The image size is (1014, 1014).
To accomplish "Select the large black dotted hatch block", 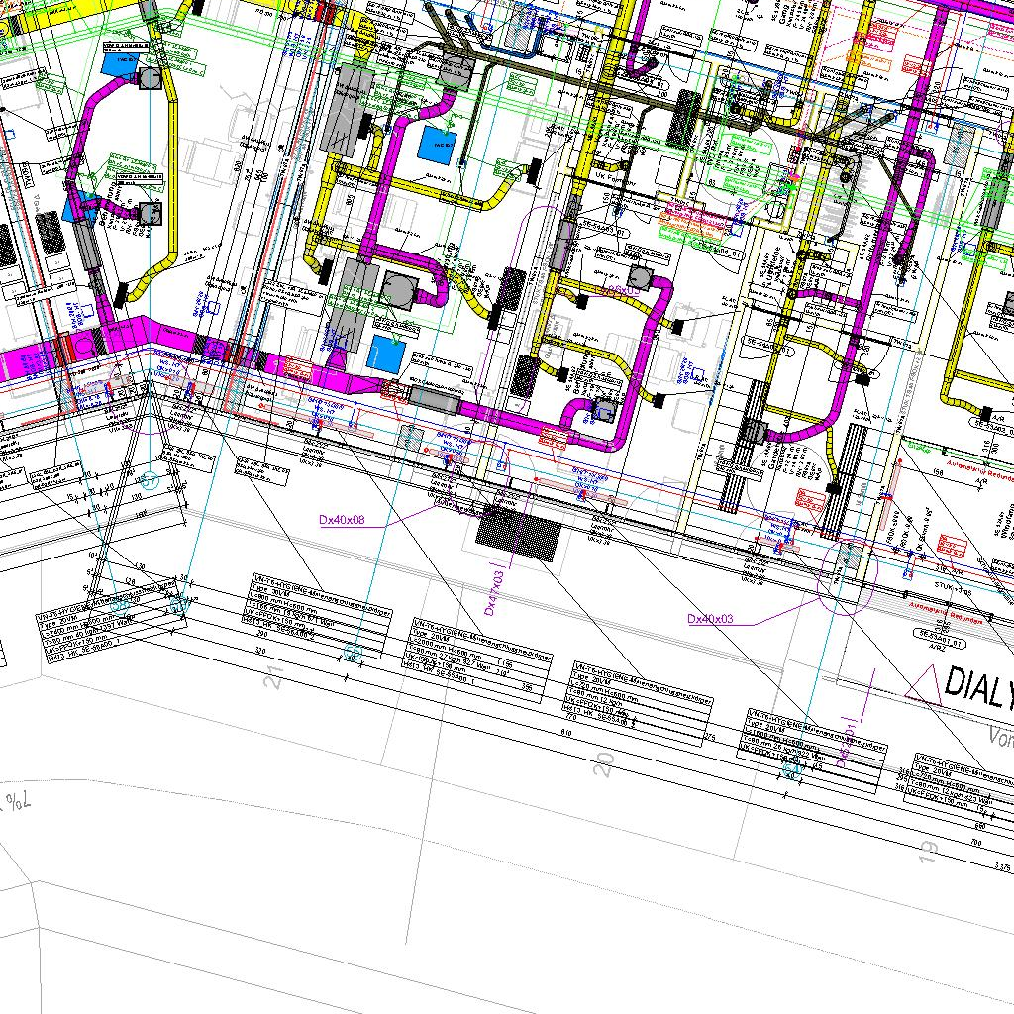I will (519, 534).
